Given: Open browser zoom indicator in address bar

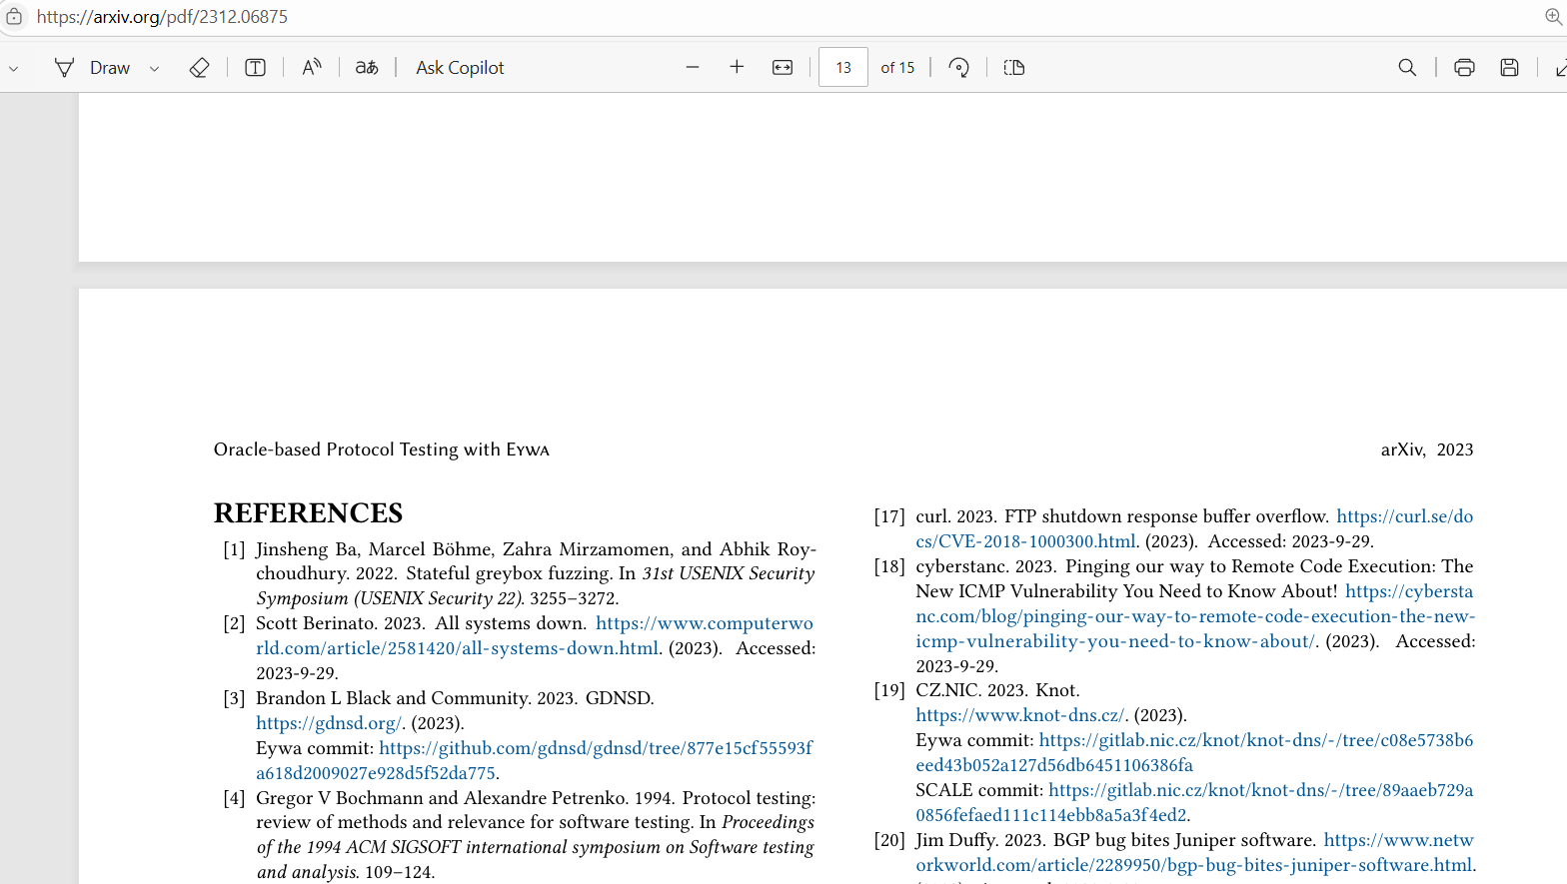Looking at the screenshot, I should (x=1554, y=16).
